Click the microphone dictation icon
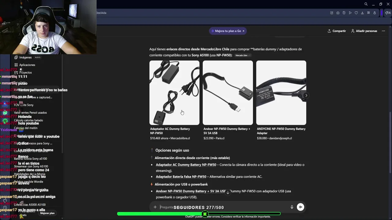Viewport: 392px width, 220px height. 292,207
